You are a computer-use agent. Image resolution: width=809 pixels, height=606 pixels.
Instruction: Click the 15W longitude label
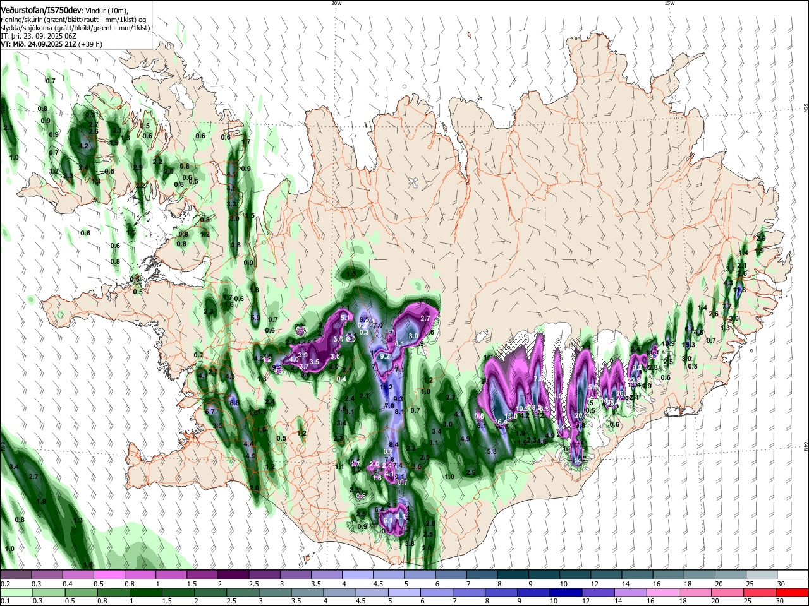(669, 3)
